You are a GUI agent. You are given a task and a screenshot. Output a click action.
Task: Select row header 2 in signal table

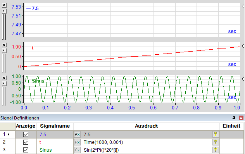(x=7, y=142)
